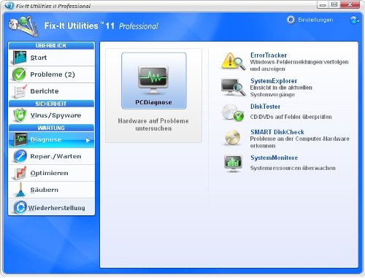365x278 pixels.
Task: Click the SystemExplorer monitor magnifier icon
Action: [x=233, y=87]
